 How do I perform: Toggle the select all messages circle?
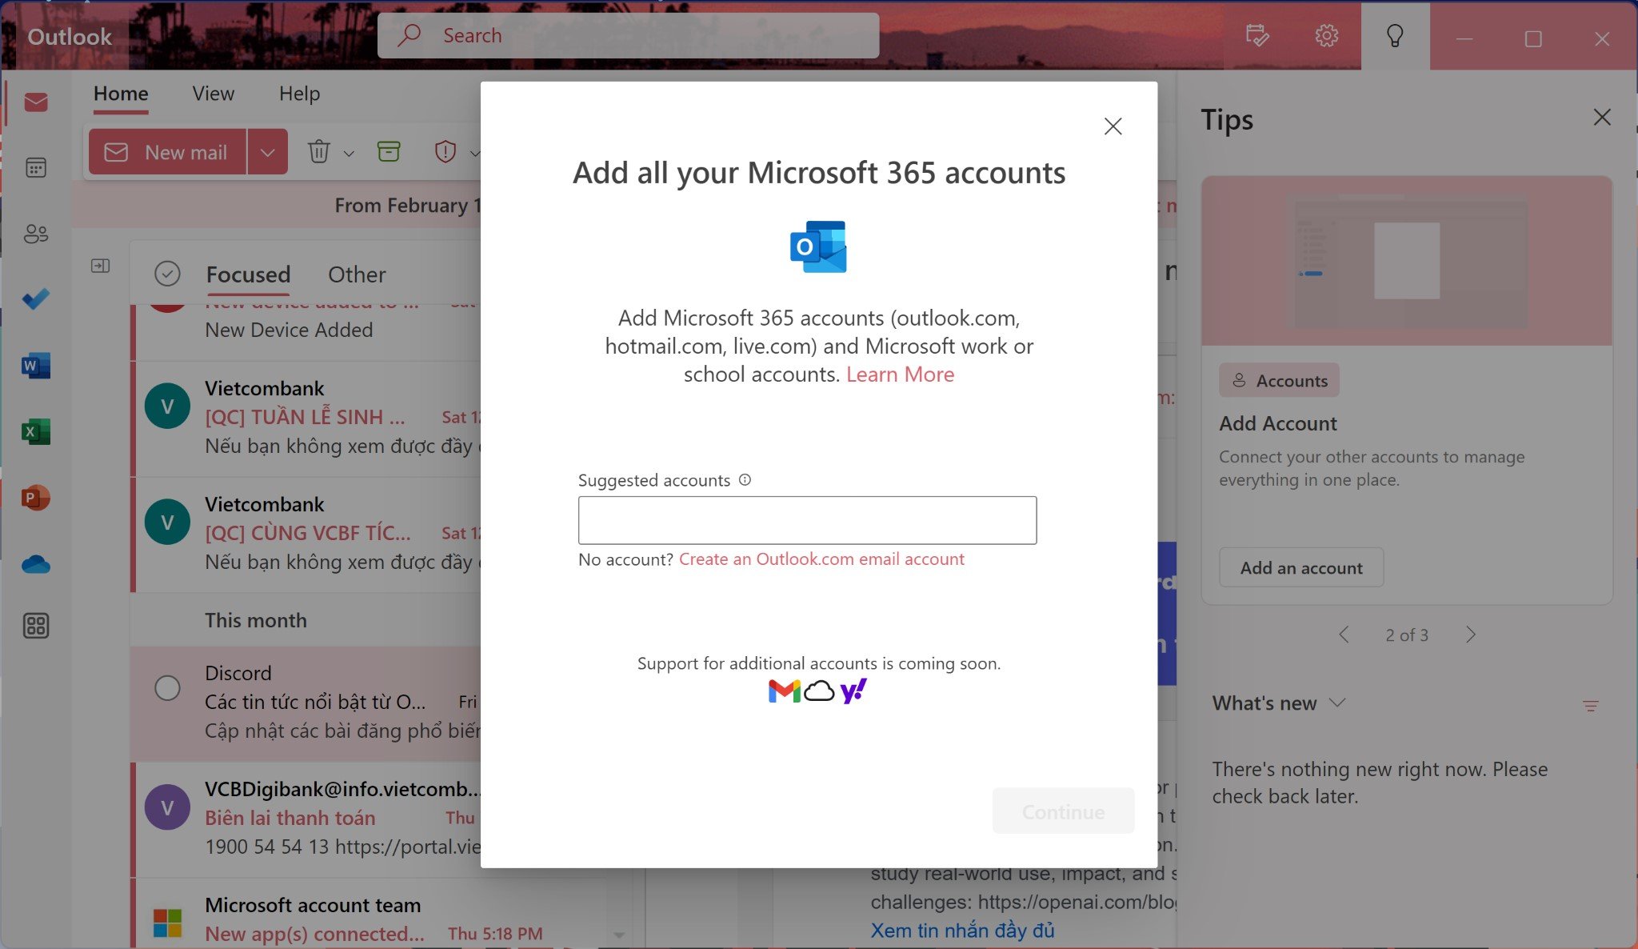(167, 274)
